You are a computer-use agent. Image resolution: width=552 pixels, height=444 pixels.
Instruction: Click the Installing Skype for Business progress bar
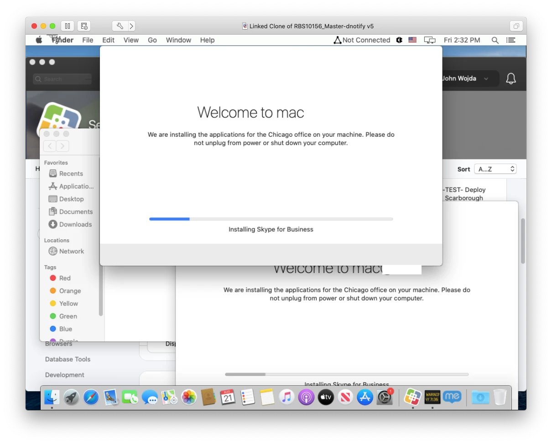(271, 219)
